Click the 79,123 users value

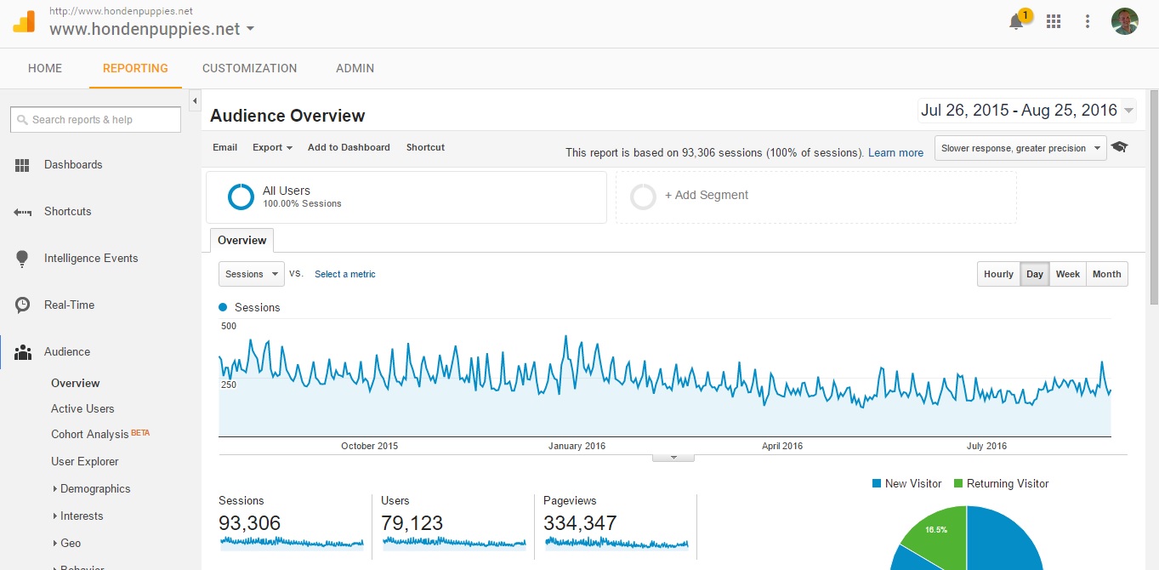click(x=412, y=523)
